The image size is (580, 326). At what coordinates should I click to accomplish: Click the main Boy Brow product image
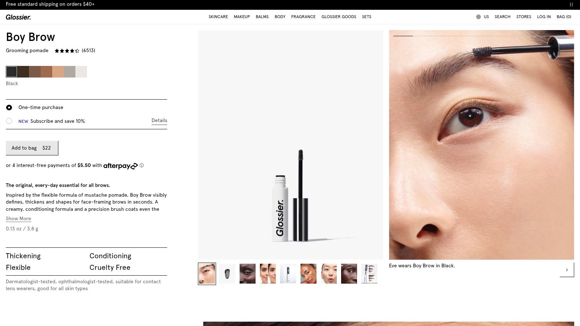click(290, 145)
